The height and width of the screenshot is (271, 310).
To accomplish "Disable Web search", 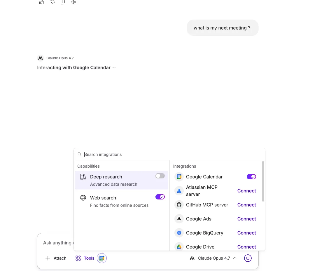I will (x=160, y=197).
